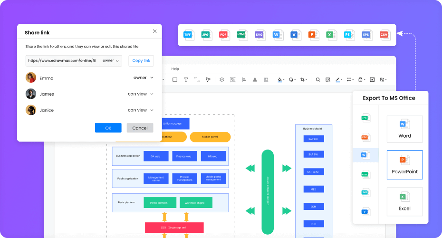Select the CSV export format icon
The image size is (442, 238).
[x=384, y=35]
